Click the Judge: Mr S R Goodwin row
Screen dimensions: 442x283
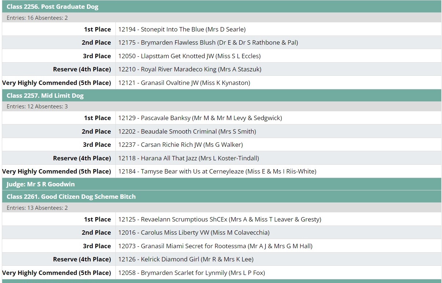pyautogui.click(x=41, y=184)
